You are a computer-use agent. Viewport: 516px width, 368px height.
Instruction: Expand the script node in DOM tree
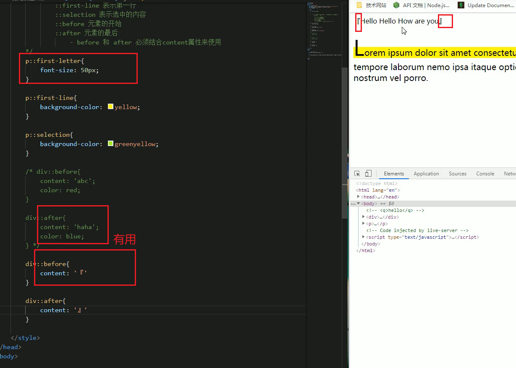tap(363, 237)
